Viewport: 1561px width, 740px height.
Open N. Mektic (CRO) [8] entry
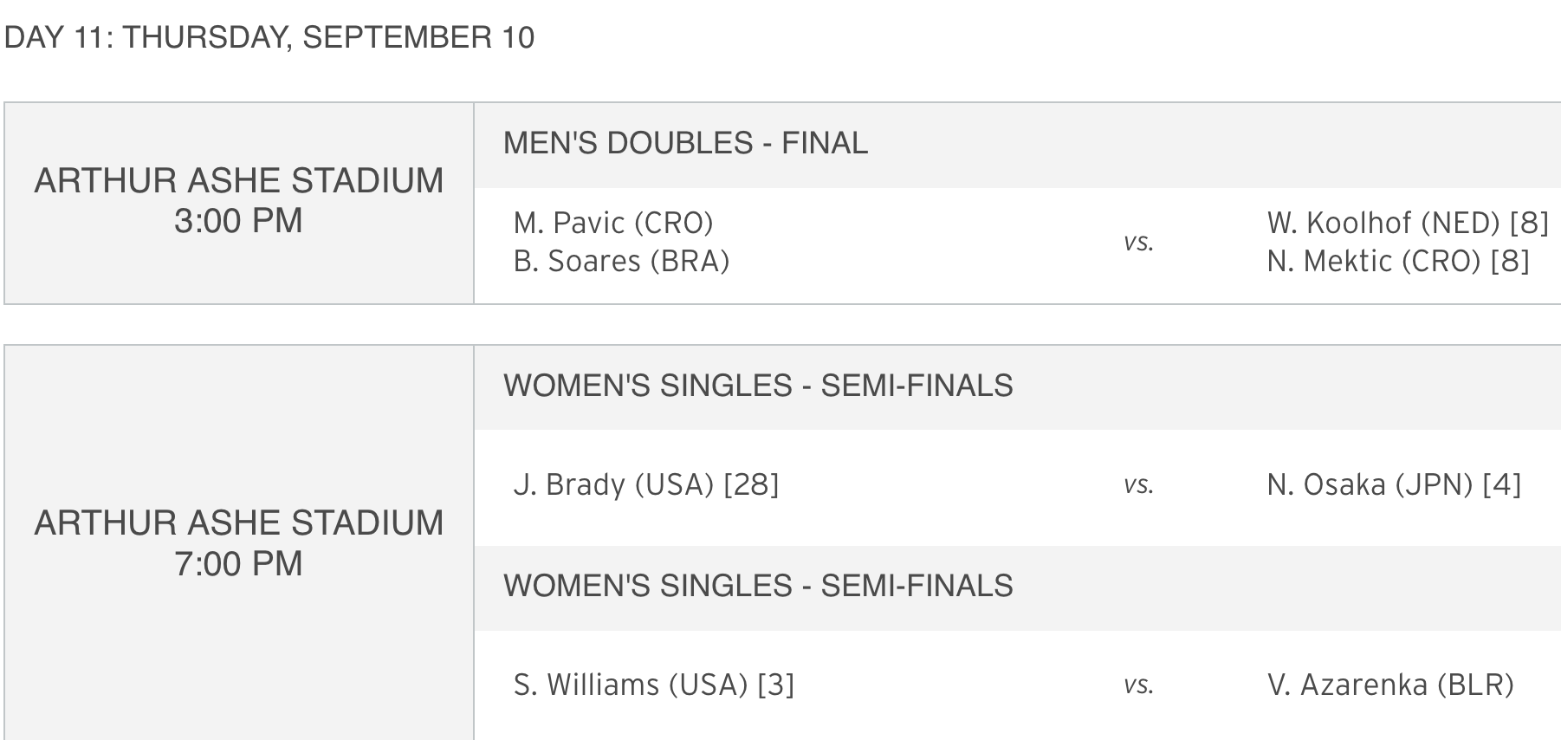(1398, 261)
